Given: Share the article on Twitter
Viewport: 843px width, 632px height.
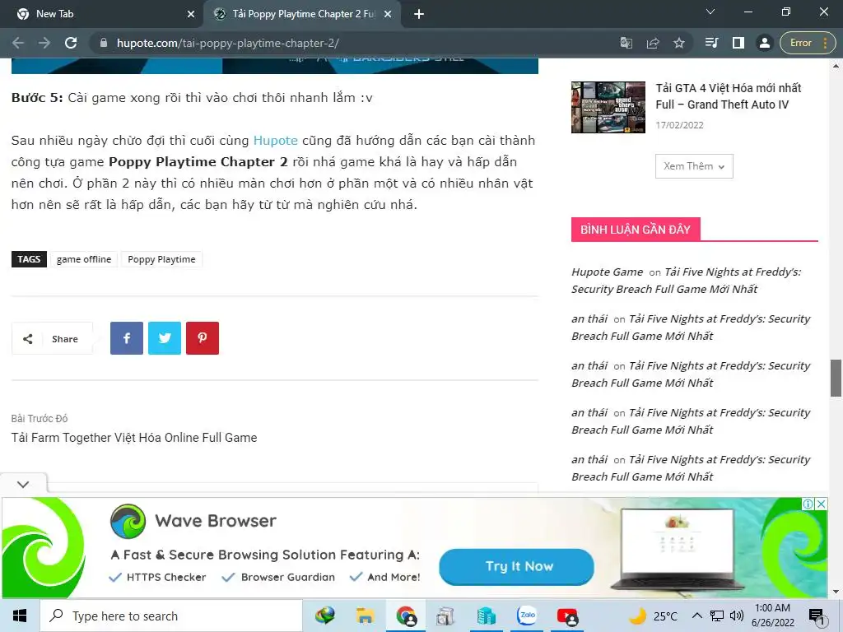Looking at the screenshot, I should tap(165, 338).
